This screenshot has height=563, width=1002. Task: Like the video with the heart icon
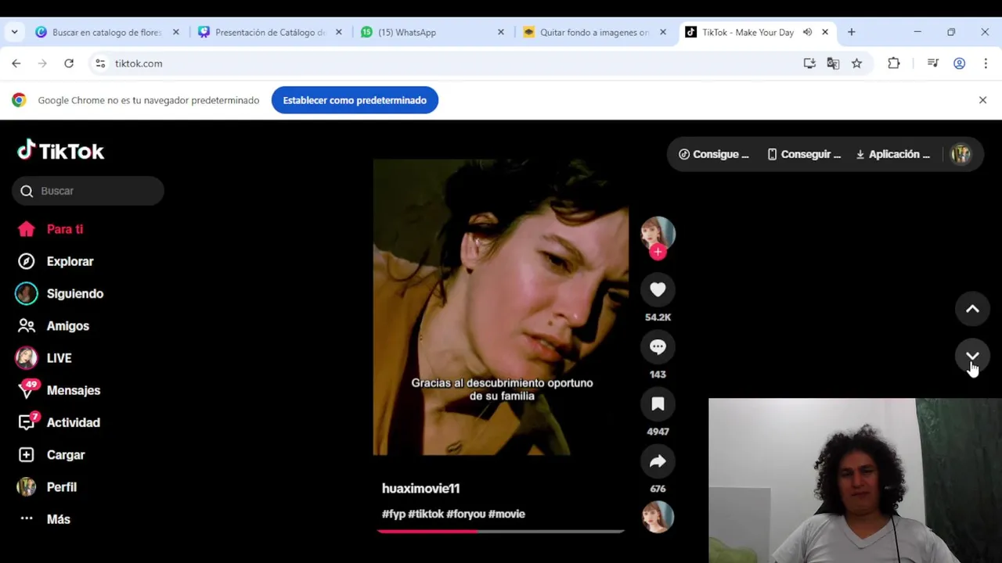(658, 290)
